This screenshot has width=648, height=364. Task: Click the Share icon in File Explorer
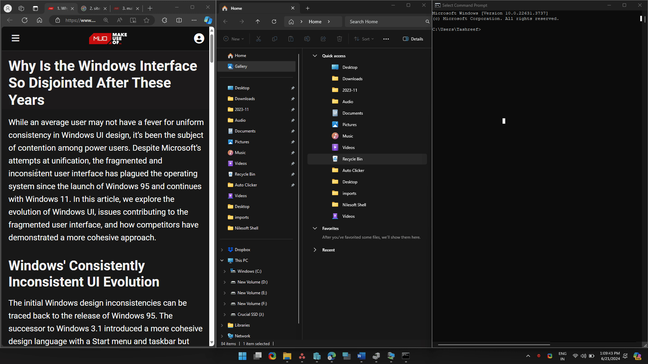323,39
